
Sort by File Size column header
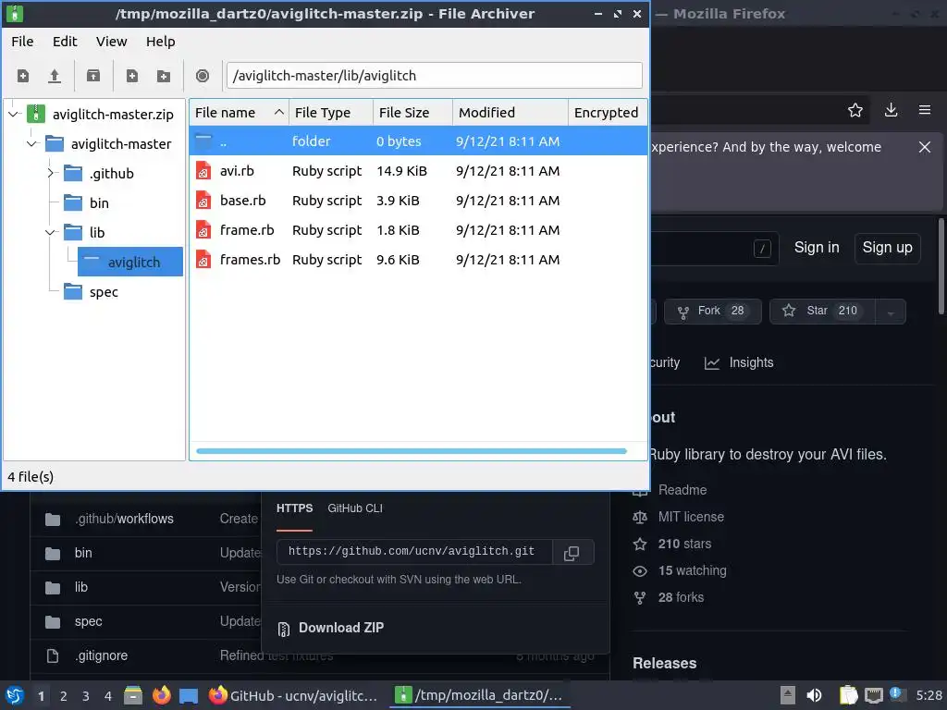[x=413, y=113]
